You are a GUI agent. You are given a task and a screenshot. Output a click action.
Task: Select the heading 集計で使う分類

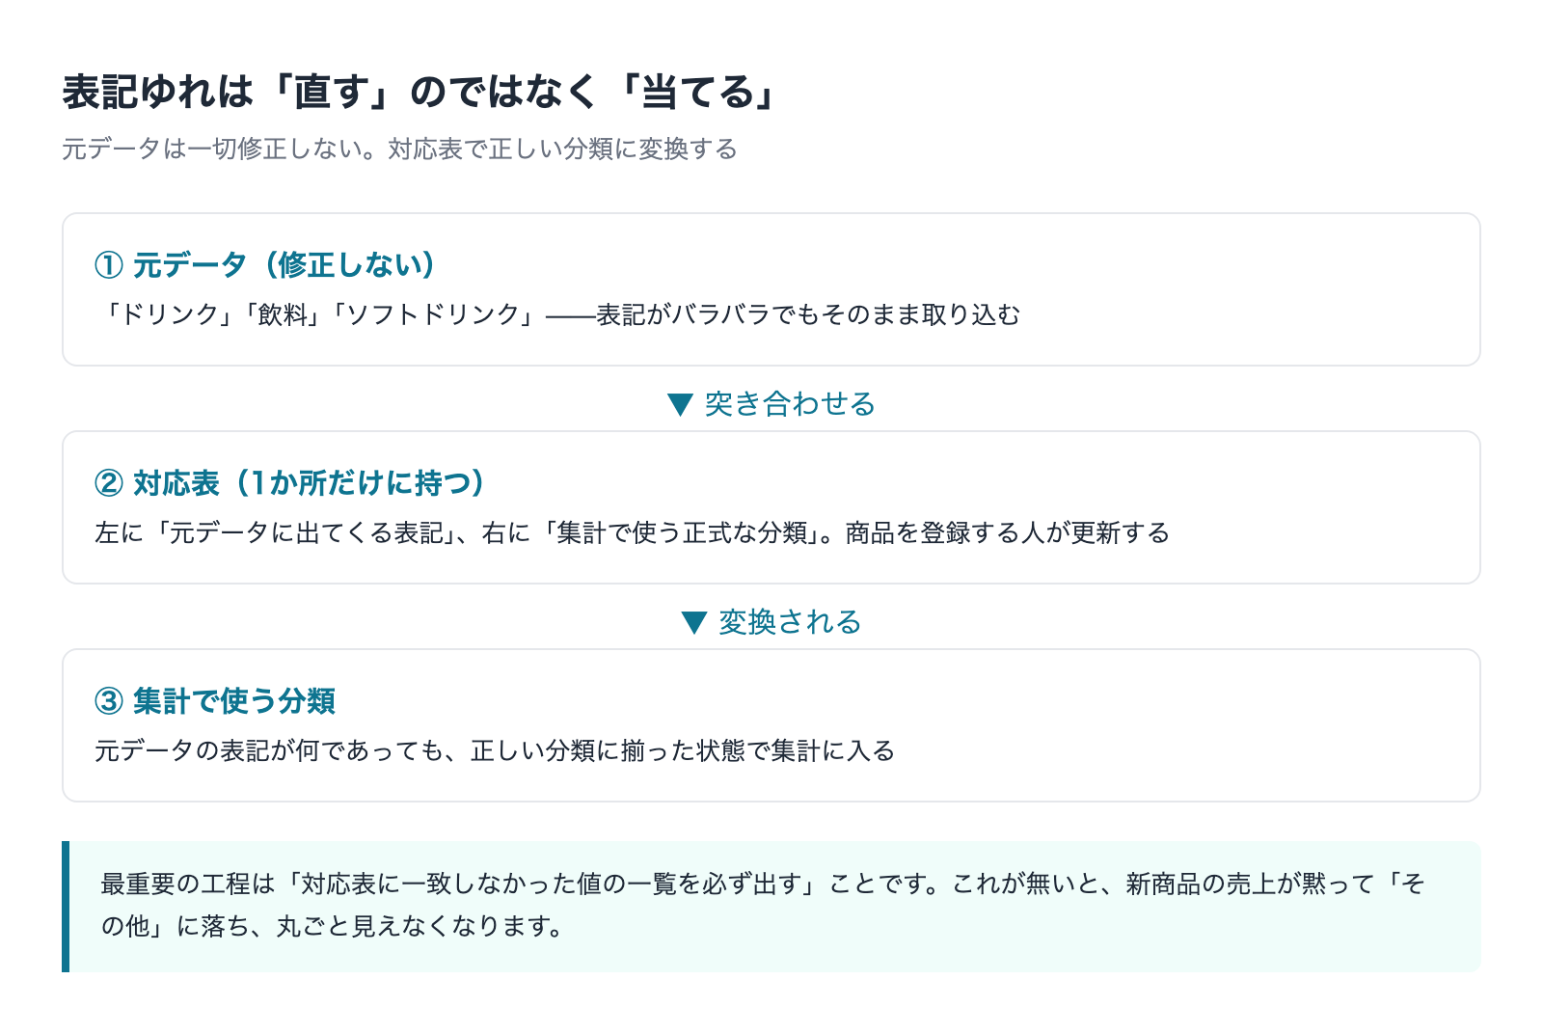[234, 700]
